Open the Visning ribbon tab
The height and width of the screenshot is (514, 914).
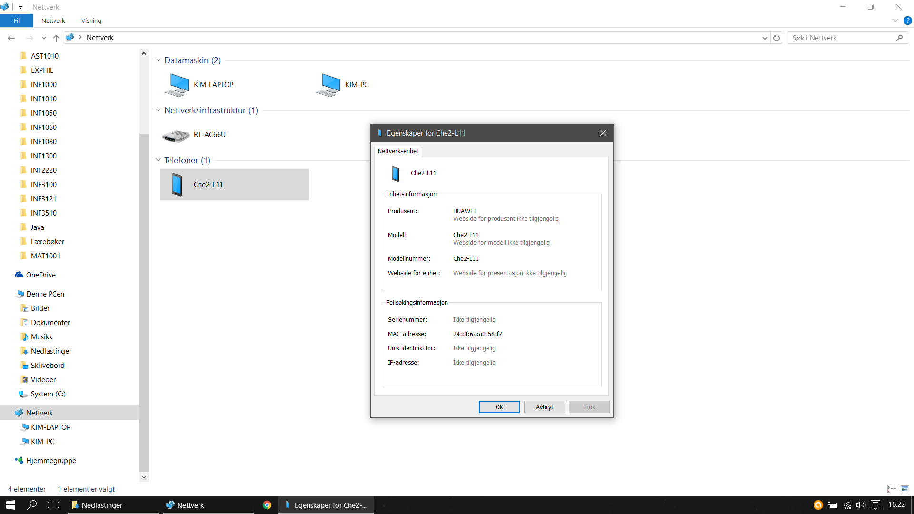[91, 20]
